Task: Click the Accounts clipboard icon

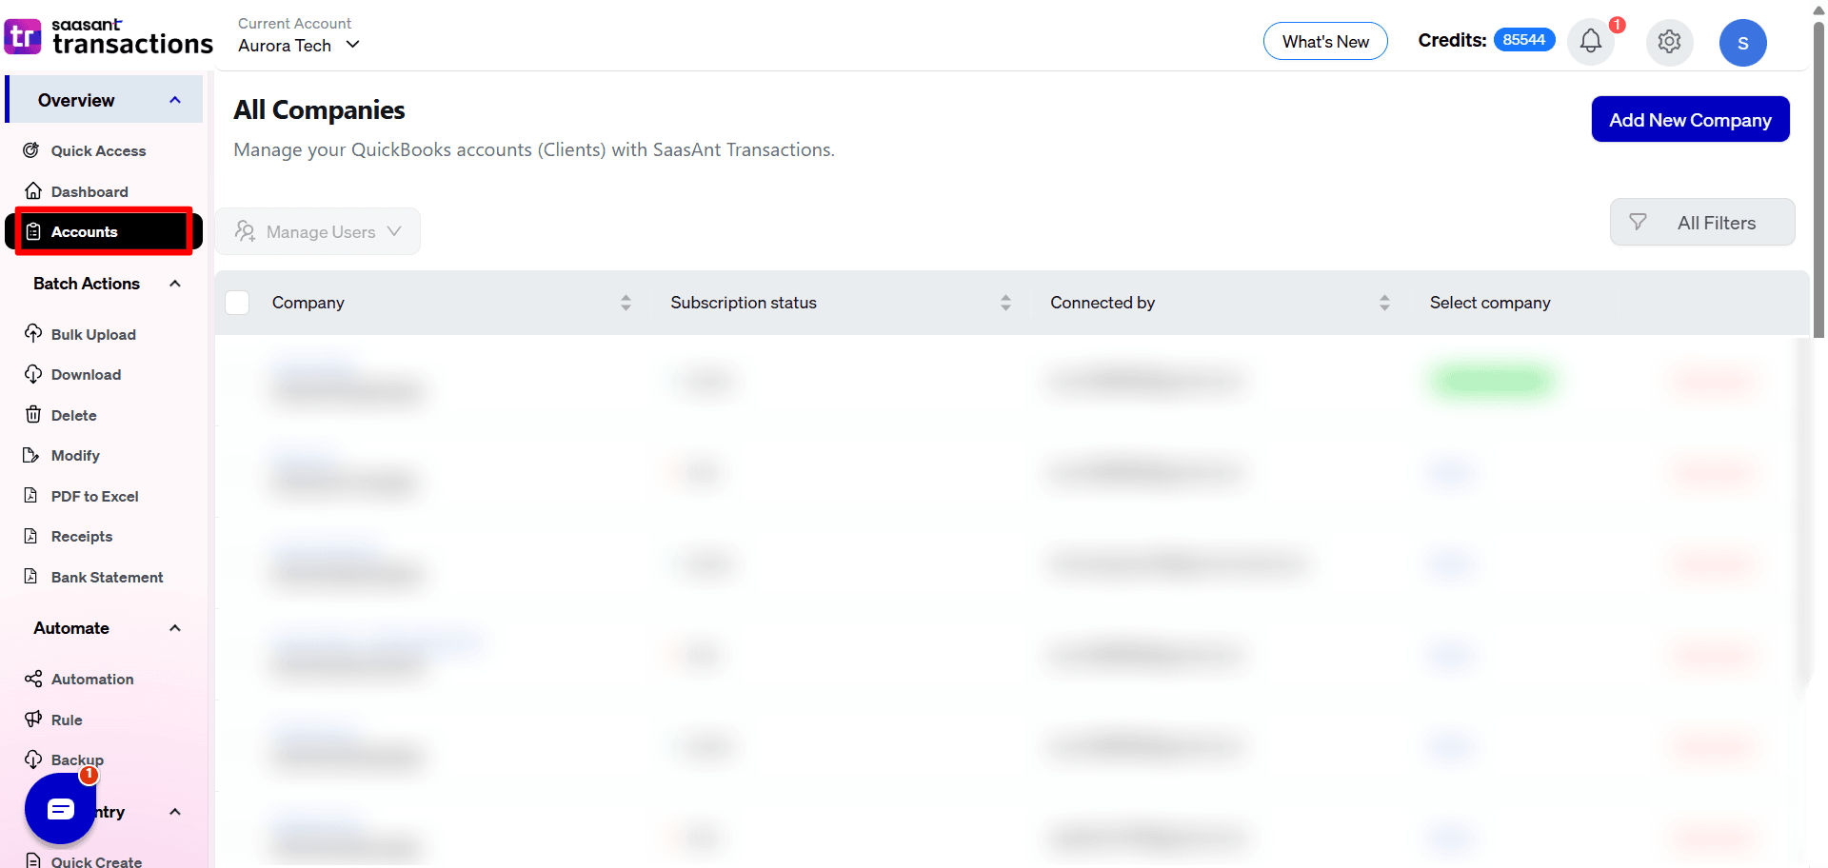Action: [x=33, y=231]
